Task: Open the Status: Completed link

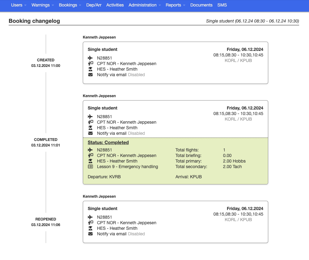Action: 108,142
